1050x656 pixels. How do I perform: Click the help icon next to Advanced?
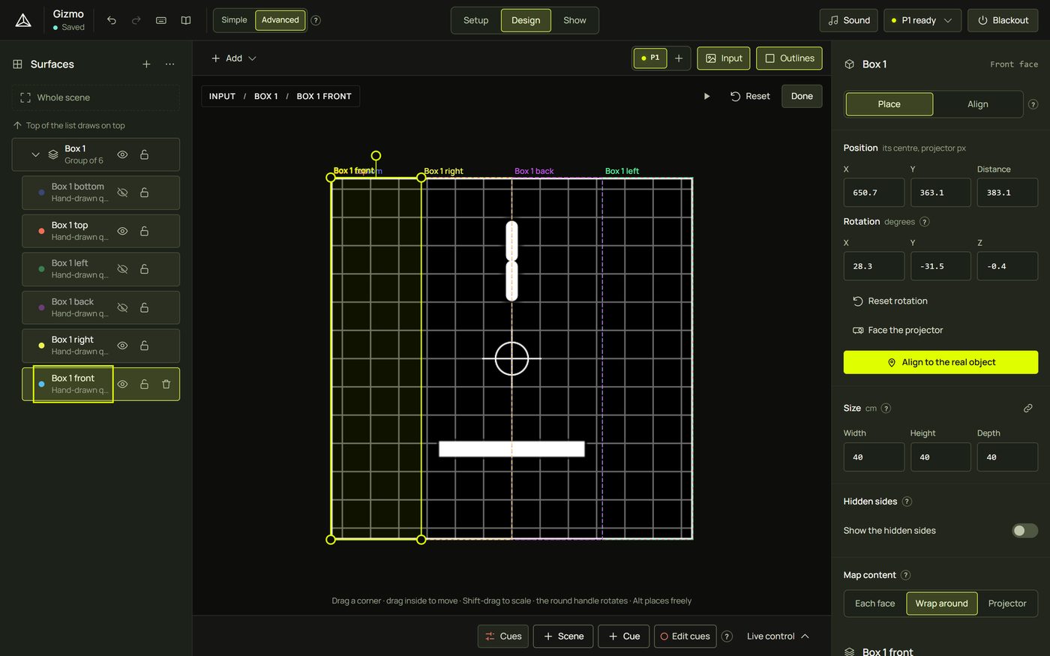pos(316,20)
